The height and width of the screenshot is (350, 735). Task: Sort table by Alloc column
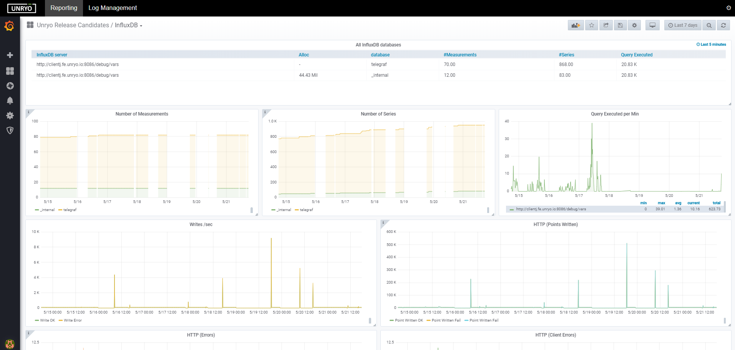coord(304,55)
